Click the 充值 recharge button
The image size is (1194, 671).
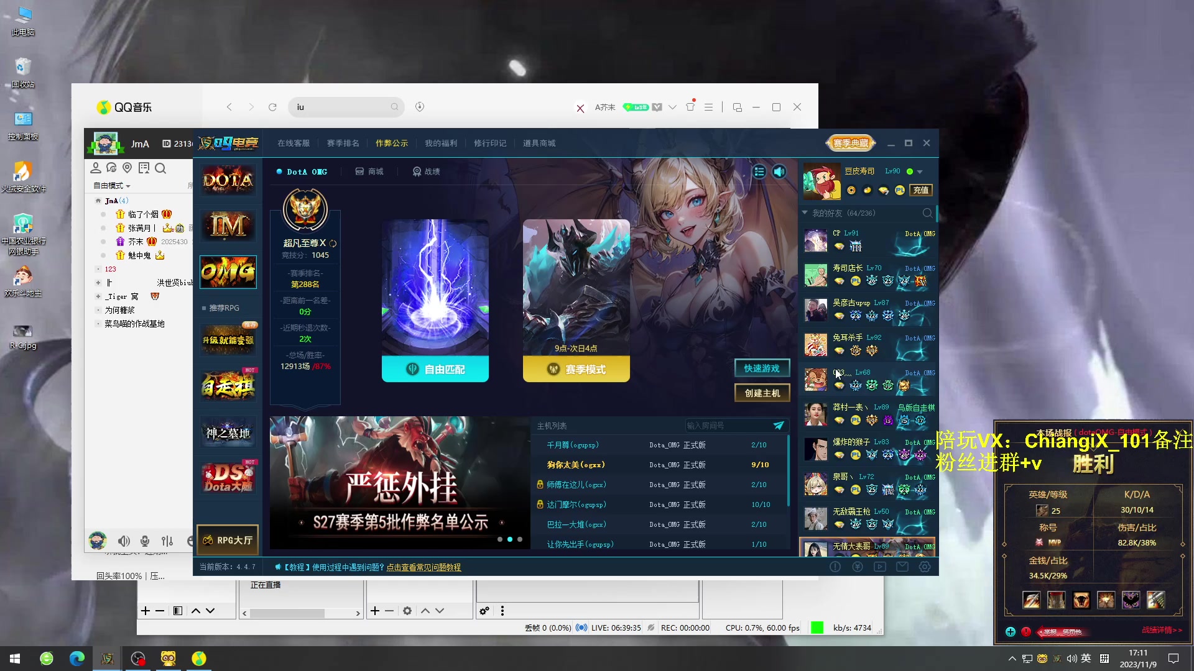[x=921, y=190]
